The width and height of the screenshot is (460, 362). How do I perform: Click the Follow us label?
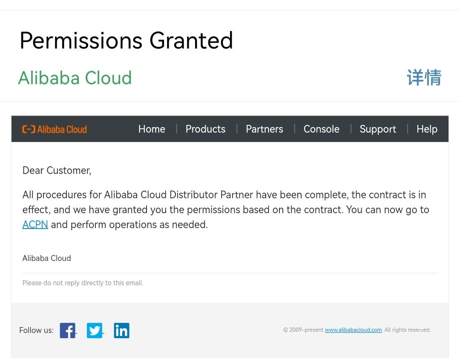coord(36,330)
